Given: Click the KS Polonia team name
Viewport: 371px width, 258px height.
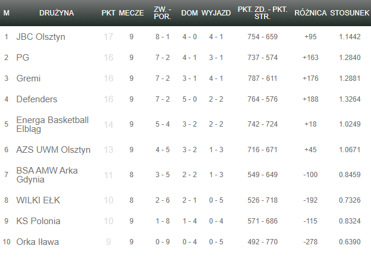Looking at the screenshot, I should click(x=38, y=221).
